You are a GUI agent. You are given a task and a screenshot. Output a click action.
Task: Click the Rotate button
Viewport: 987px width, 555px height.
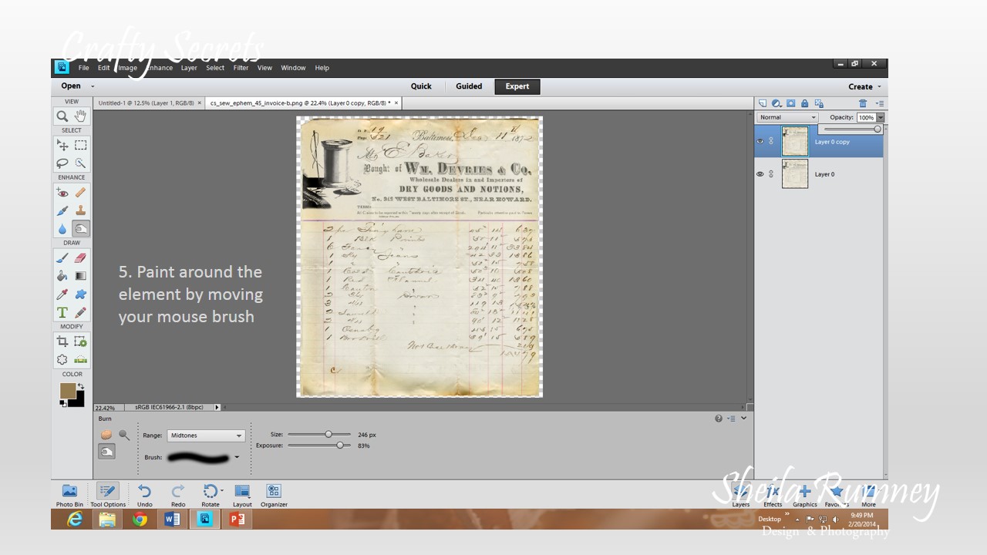point(211,495)
